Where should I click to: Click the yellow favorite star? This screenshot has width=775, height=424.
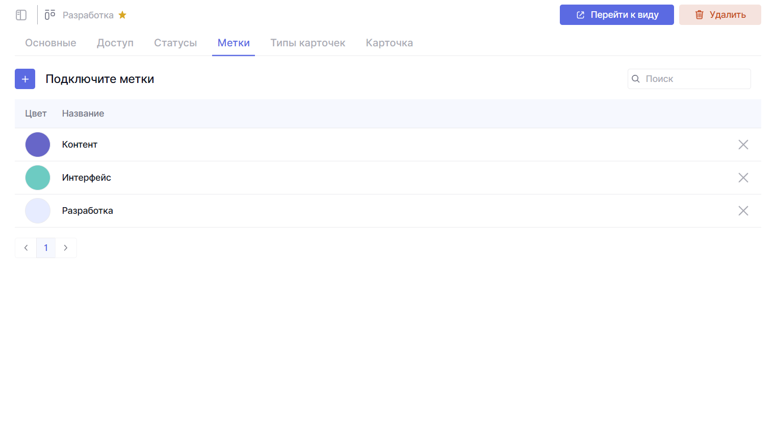click(x=122, y=15)
